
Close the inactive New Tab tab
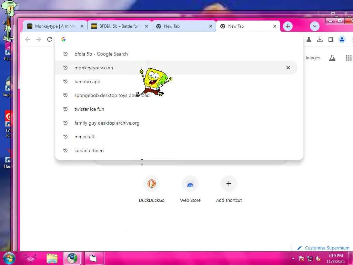[211, 26]
